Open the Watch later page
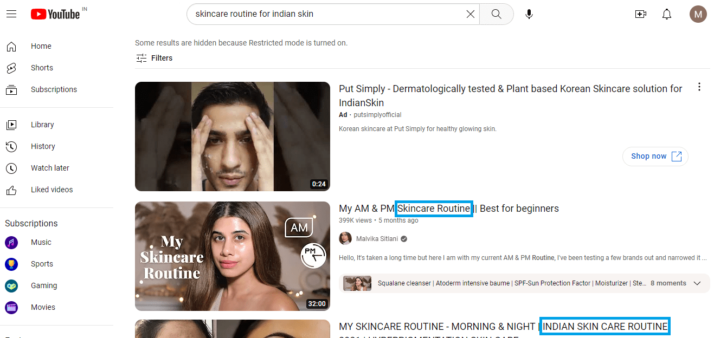The width and height of the screenshot is (714, 338). pyautogui.click(x=50, y=167)
